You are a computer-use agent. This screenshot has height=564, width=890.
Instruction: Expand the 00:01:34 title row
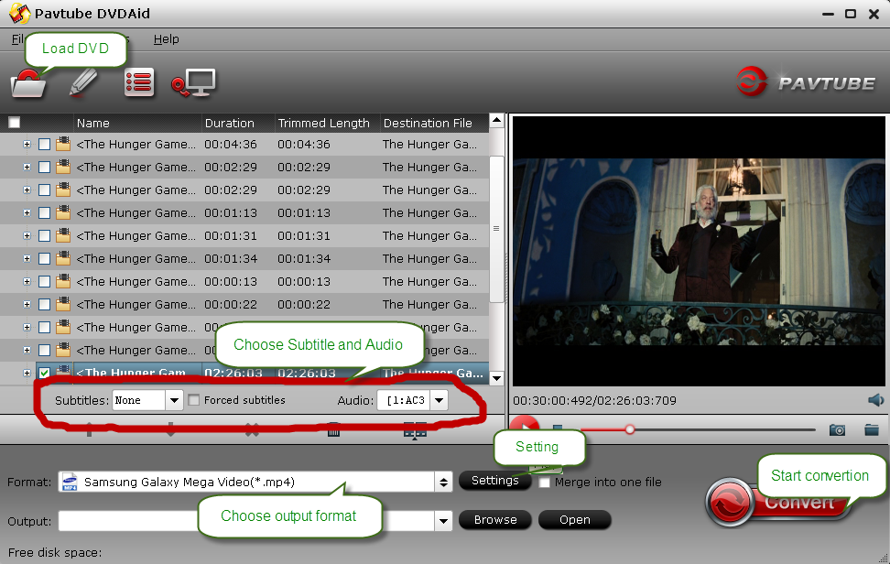(27, 259)
